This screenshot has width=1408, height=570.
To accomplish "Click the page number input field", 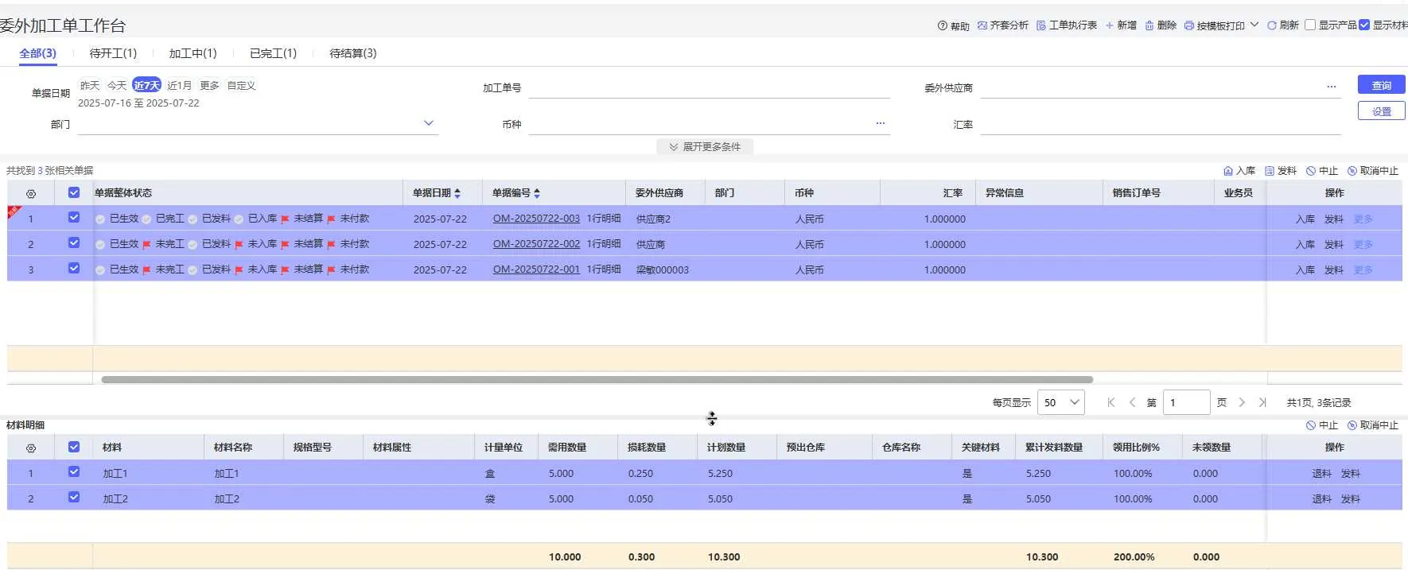I will click(1186, 402).
